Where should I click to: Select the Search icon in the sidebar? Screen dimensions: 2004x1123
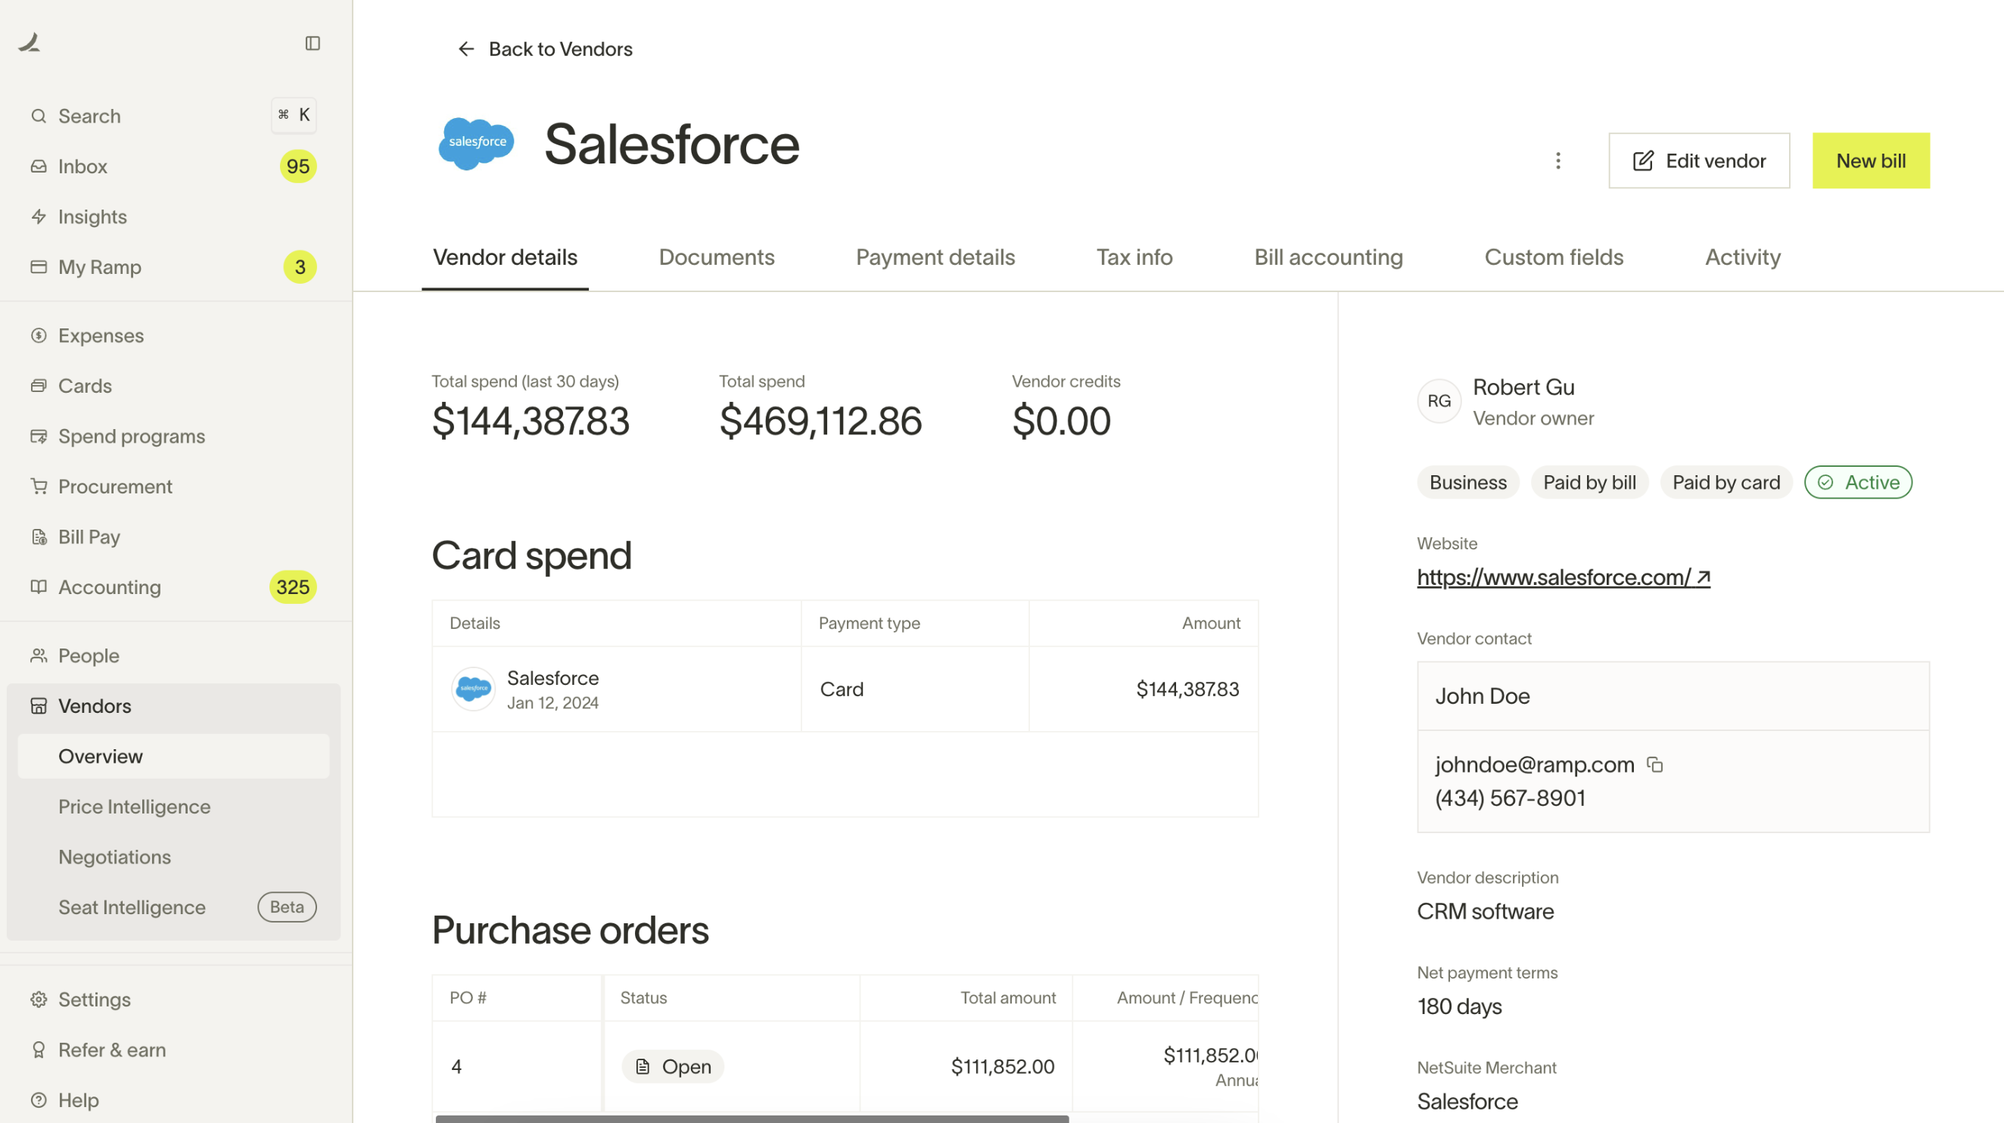(39, 115)
